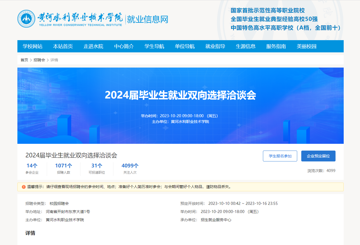
Task: Click the 企业预定展位 button
Action: click(x=318, y=156)
